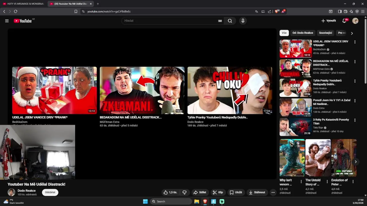367x206 pixels.
Task: Open a new browser tab with plus
Action: tap(98, 4)
